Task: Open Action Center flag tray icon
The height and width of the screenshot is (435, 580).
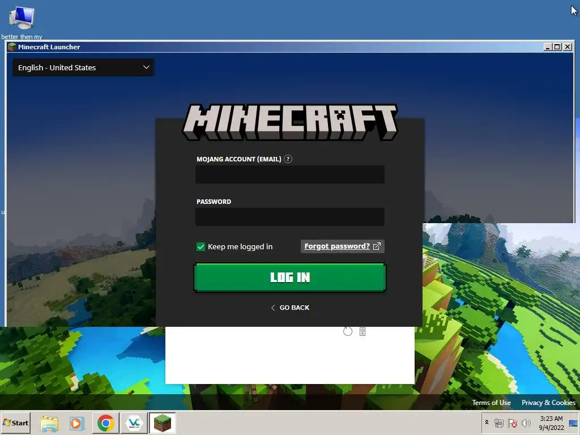Action: pyautogui.click(x=512, y=423)
